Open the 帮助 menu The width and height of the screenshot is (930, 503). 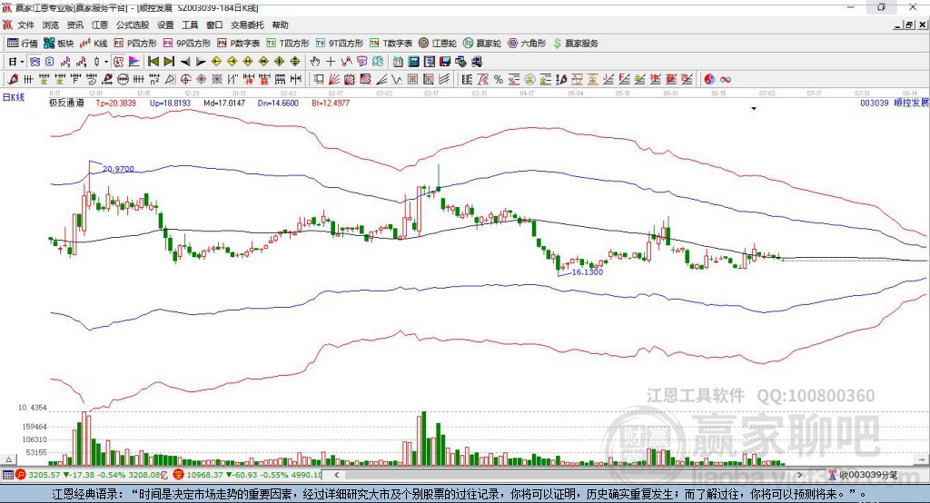tap(280, 25)
